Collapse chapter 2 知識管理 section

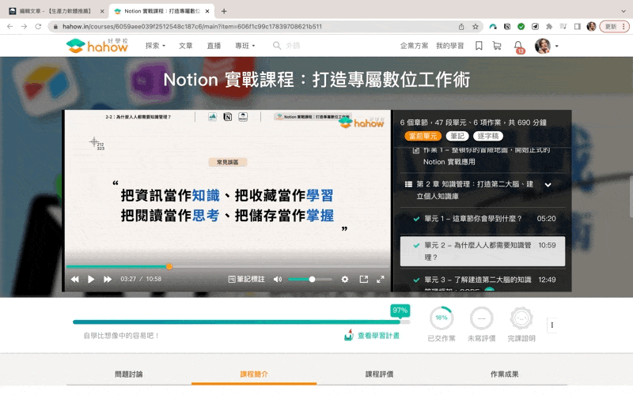(548, 185)
